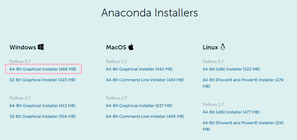Download Windows Python 3.7 64-Bit Graphical Installer
The image size is (297, 140).
[43, 69]
